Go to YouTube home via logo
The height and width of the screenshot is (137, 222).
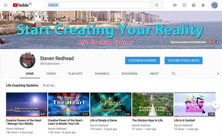pos(21,5)
